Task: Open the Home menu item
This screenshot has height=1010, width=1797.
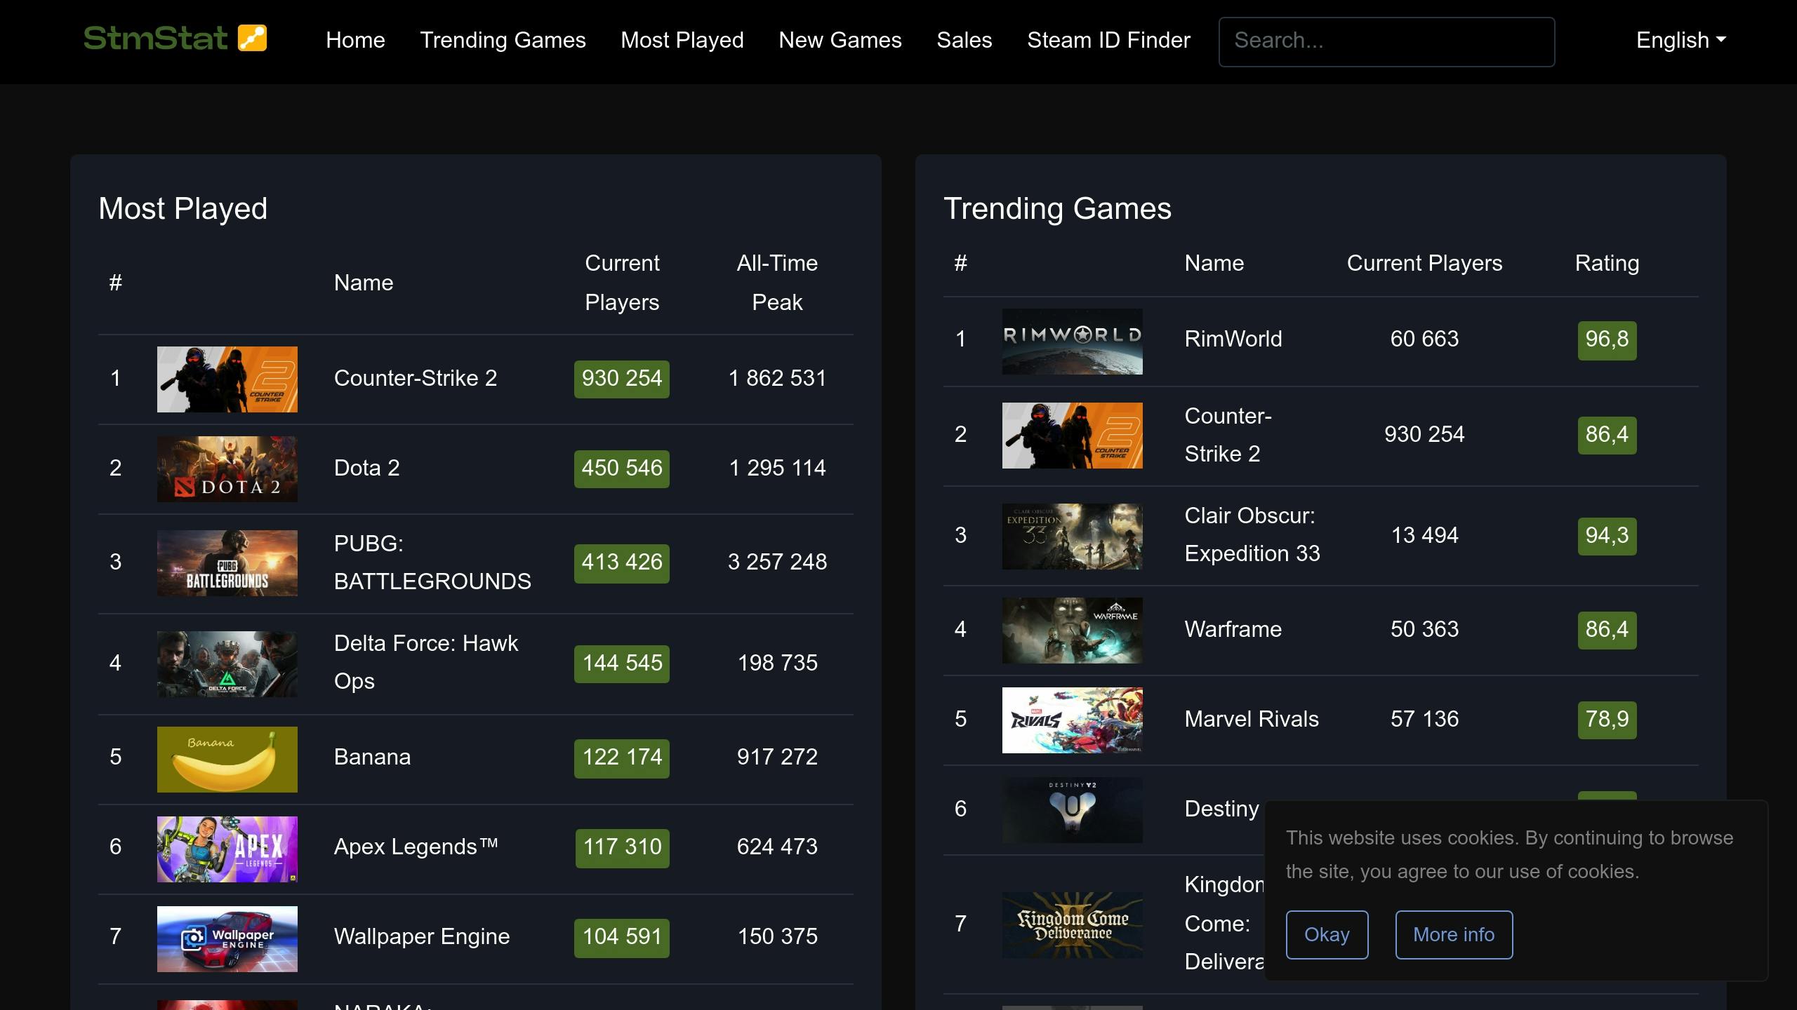Action: pos(355,40)
